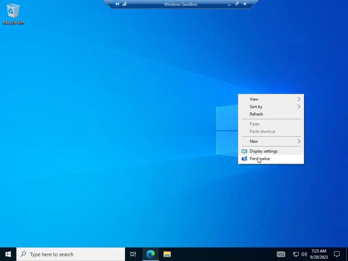Open the Recycle Bin desktop icon
The width and height of the screenshot is (348, 261).
point(13,14)
